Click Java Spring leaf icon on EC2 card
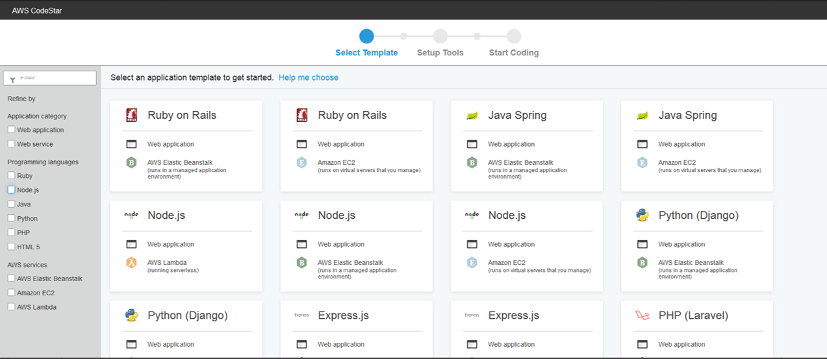The height and width of the screenshot is (359, 827). point(642,116)
